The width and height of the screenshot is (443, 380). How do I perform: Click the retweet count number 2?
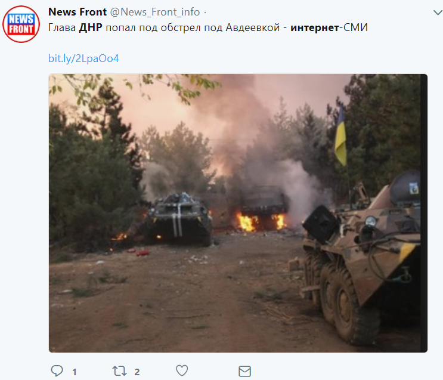tap(137, 372)
